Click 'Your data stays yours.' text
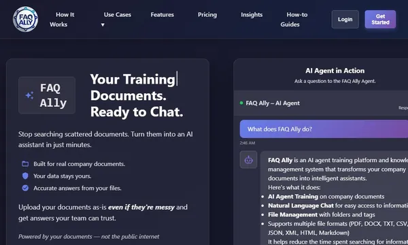The width and height of the screenshot is (408, 245). pyautogui.click(x=62, y=176)
